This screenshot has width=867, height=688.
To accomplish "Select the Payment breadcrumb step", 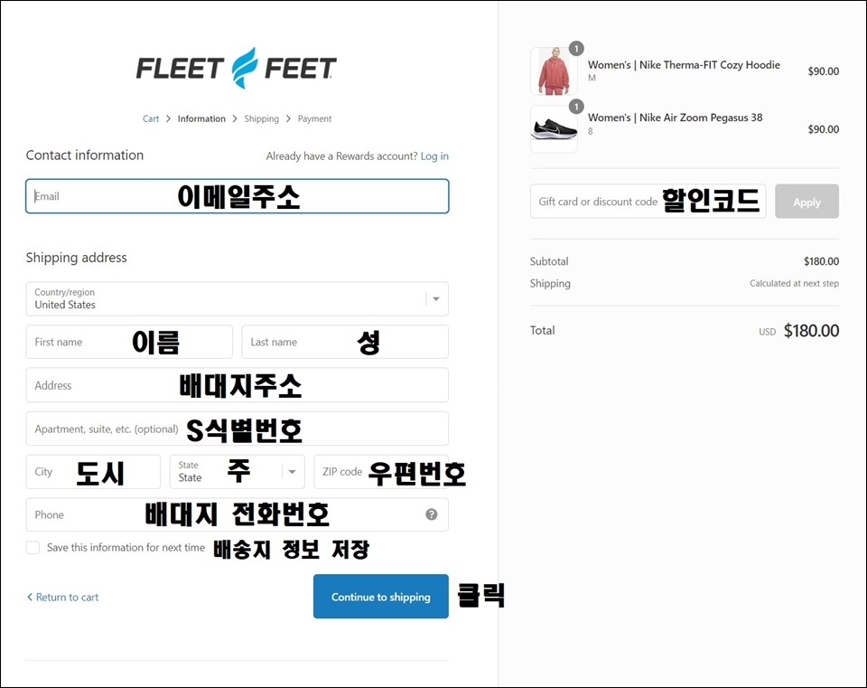I will pyautogui.click(x=314, y=118).
